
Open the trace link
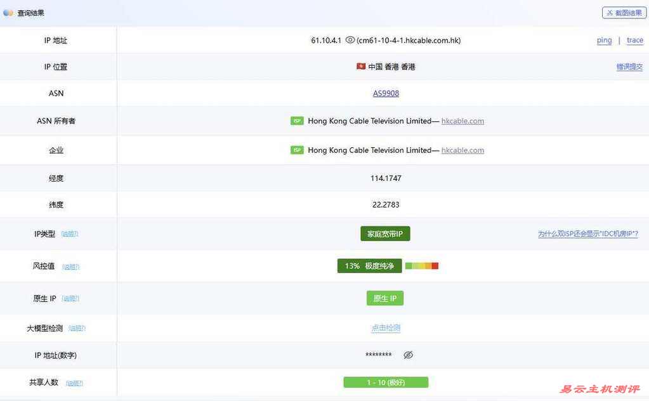pyautogui.click(x=635, y=40)
